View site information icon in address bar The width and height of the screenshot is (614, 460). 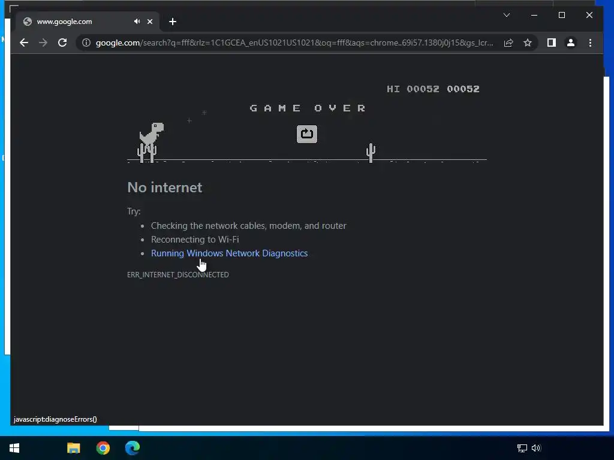pyautogui.click(x=86, y=43)
